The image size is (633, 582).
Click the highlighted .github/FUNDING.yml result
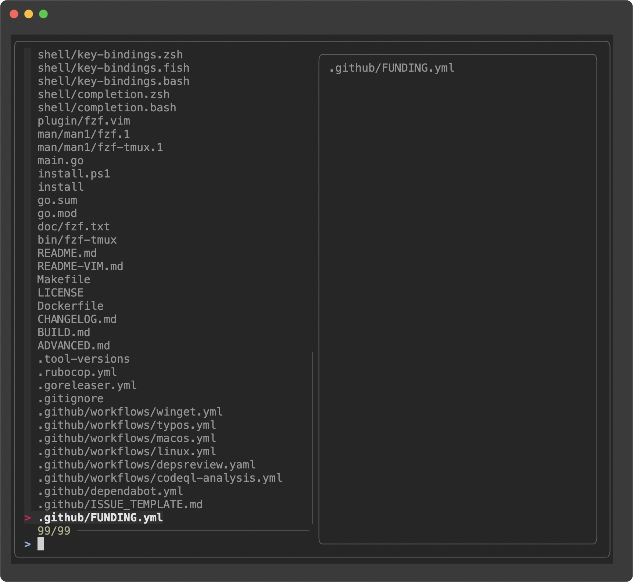100,517
